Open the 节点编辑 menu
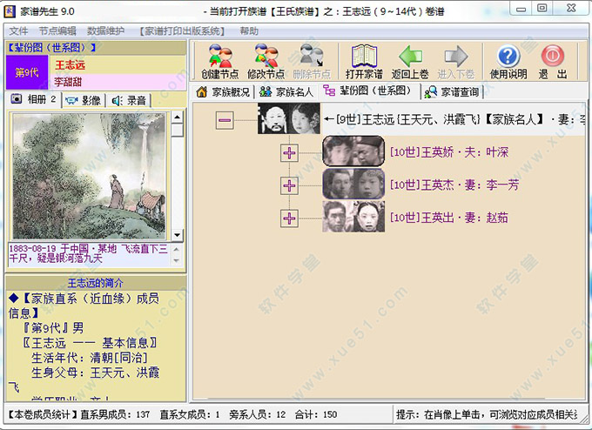592x430 pixels. click(57, 30)
